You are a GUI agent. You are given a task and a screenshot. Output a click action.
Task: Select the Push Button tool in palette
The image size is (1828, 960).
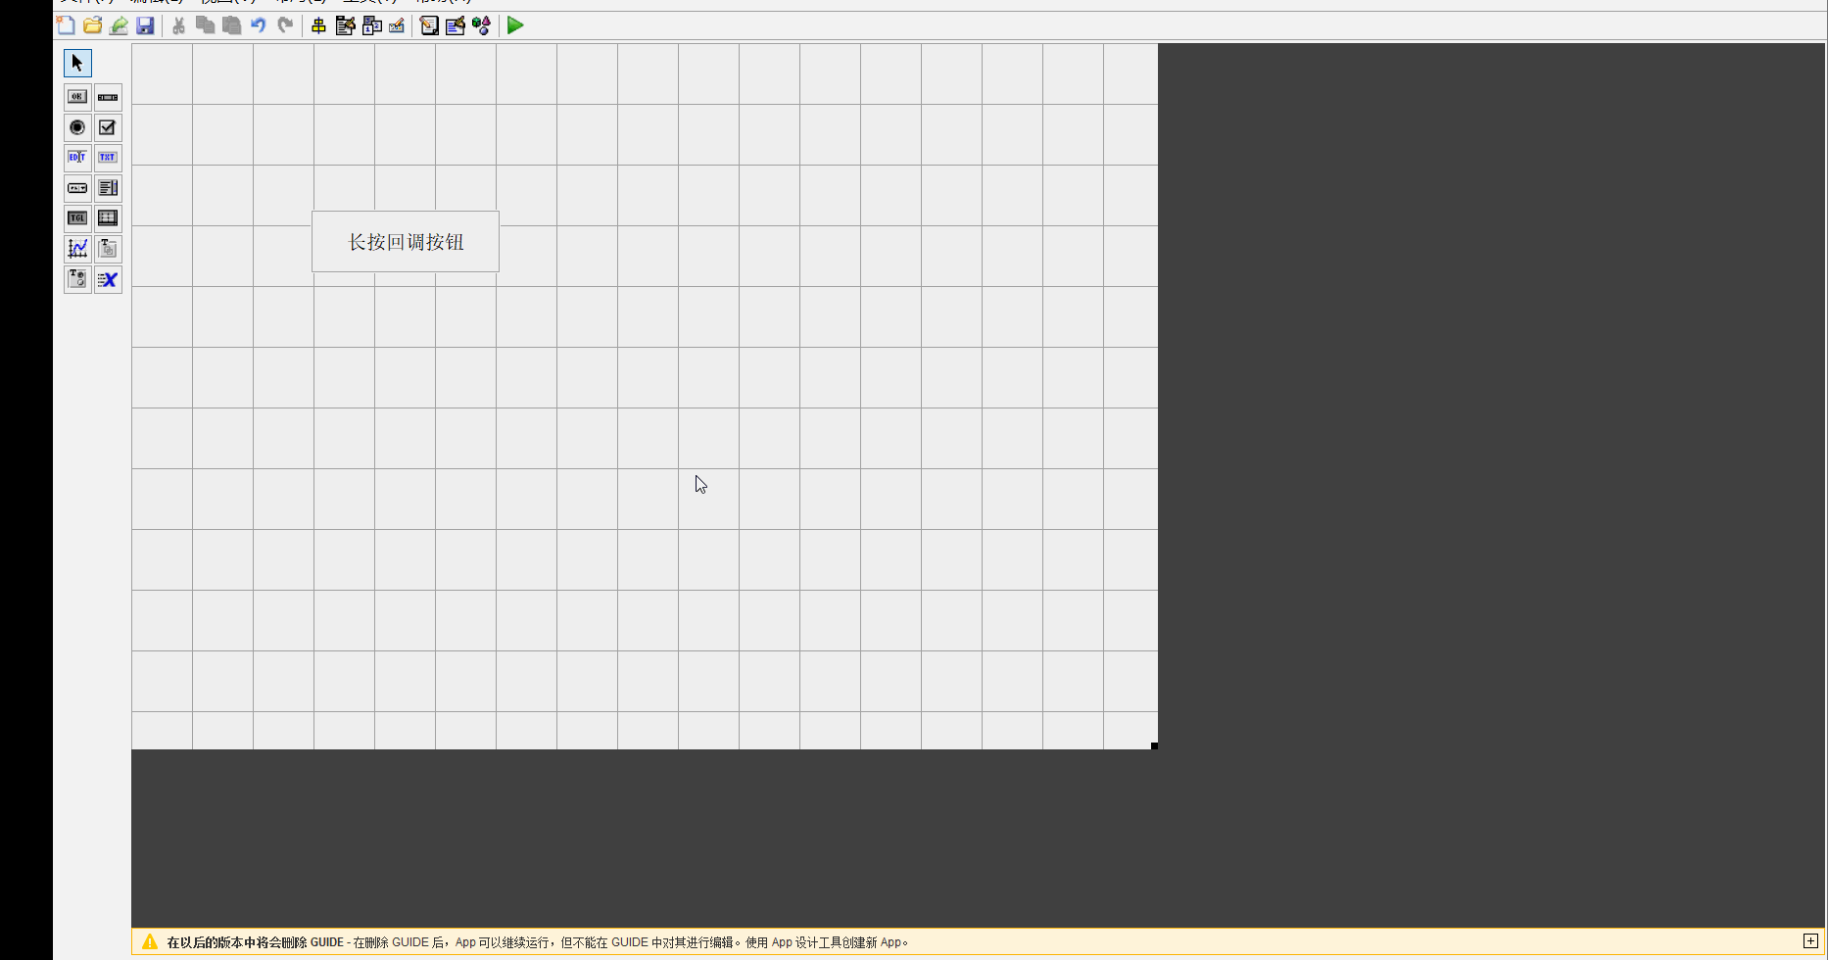coord(76,96)
